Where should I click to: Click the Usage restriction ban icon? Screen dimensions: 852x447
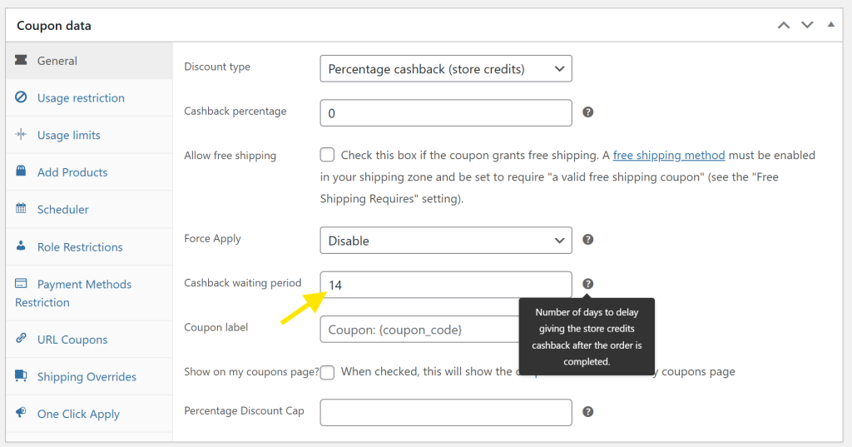[21, 97]
